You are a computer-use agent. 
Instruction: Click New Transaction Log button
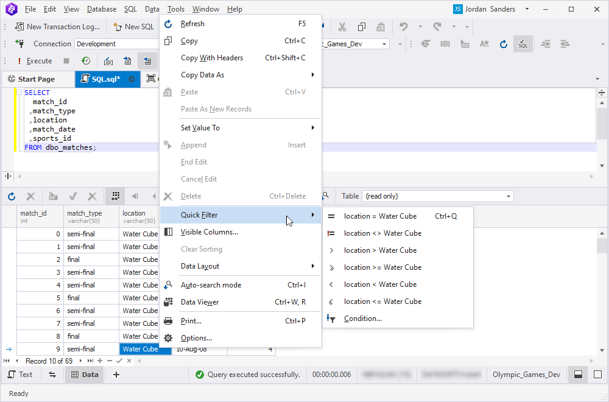tap(57, 26)
